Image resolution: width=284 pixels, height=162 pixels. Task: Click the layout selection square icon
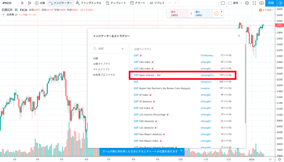[223, 3]
